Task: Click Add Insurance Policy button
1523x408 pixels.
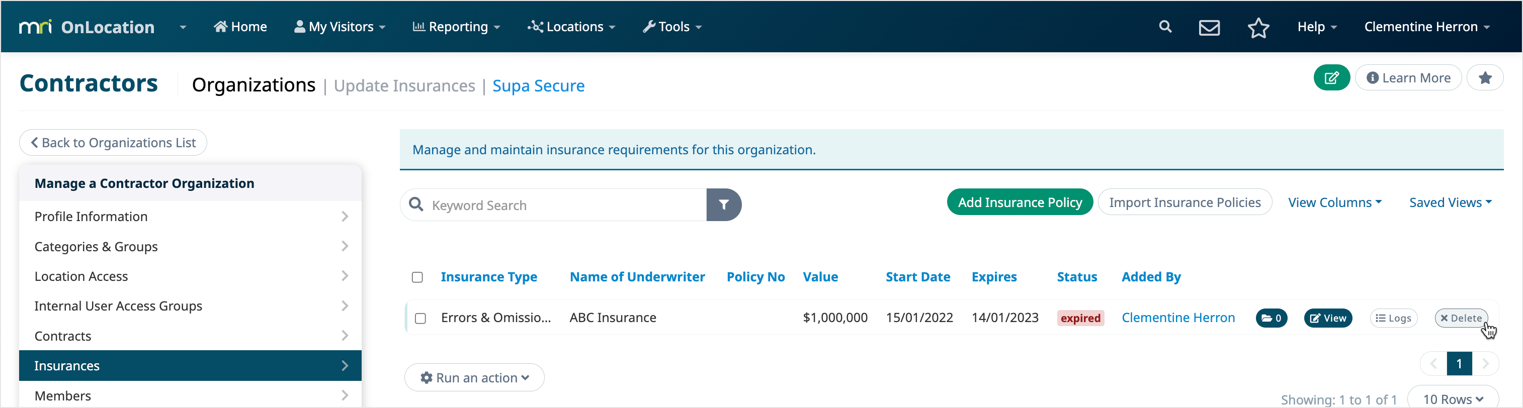Action: click(x=1020, y=202)
